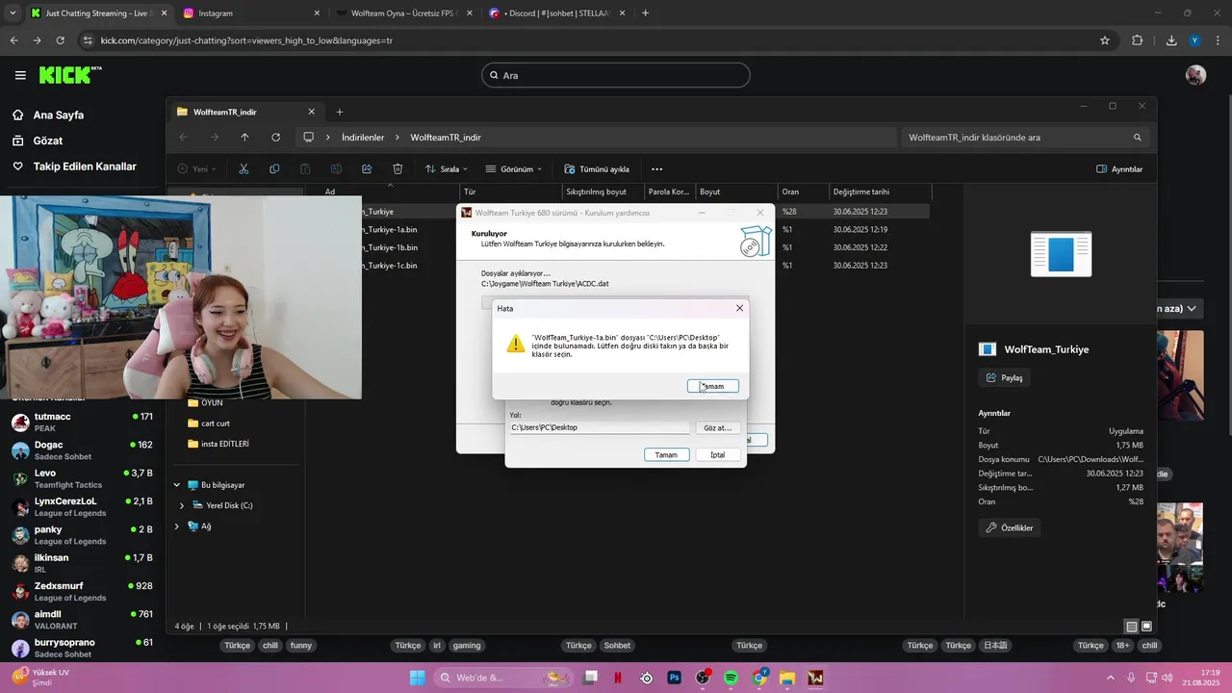Image resolution: width=1232 pixels, height=693 pixels.
Task: Switch to the Wolfteam Oyna browser tab
Action: coord(404,13)
